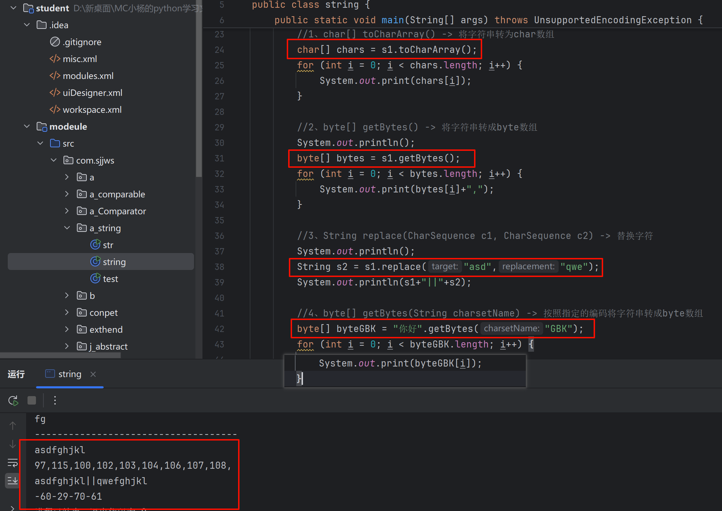The image size is (722, 511).
Task: Select the str class in project tree
Action: point(108,245)
